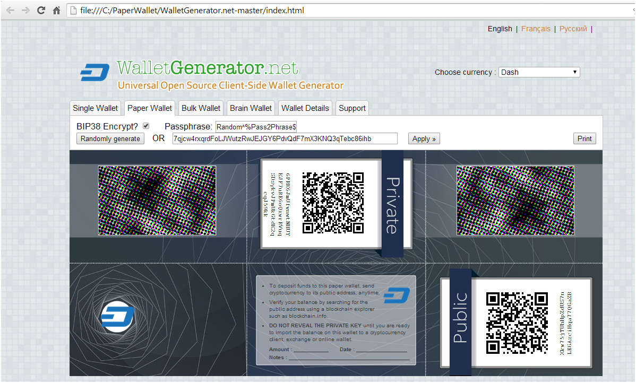Click the browser Home icon
Image resolution: width=636 pixels, height=383 pixels.
coord(56,10)
